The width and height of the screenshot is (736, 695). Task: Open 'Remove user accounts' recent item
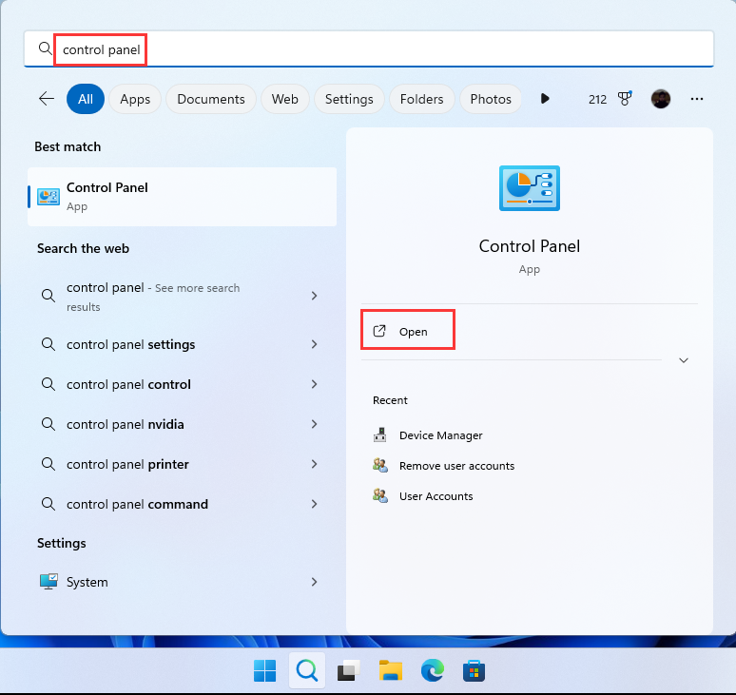(456, 466)
